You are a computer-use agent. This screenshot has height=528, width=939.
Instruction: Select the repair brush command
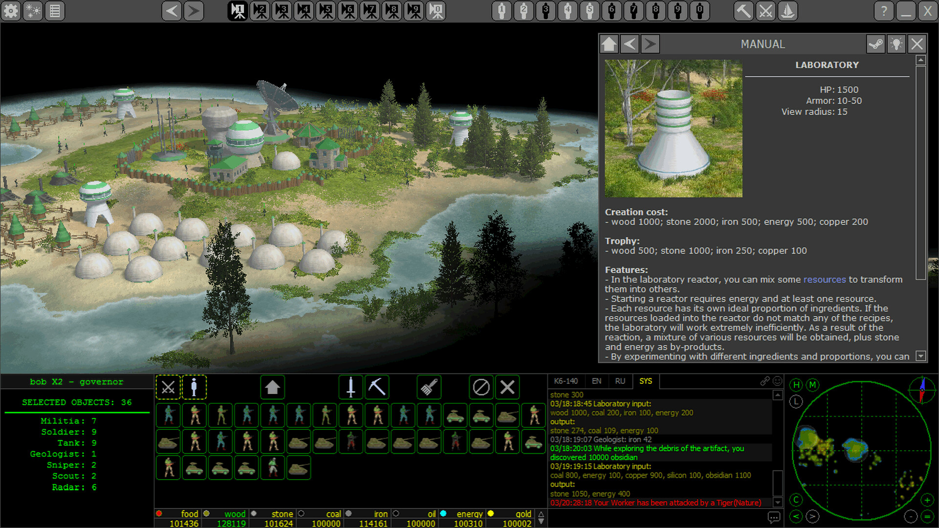(429, 387)
